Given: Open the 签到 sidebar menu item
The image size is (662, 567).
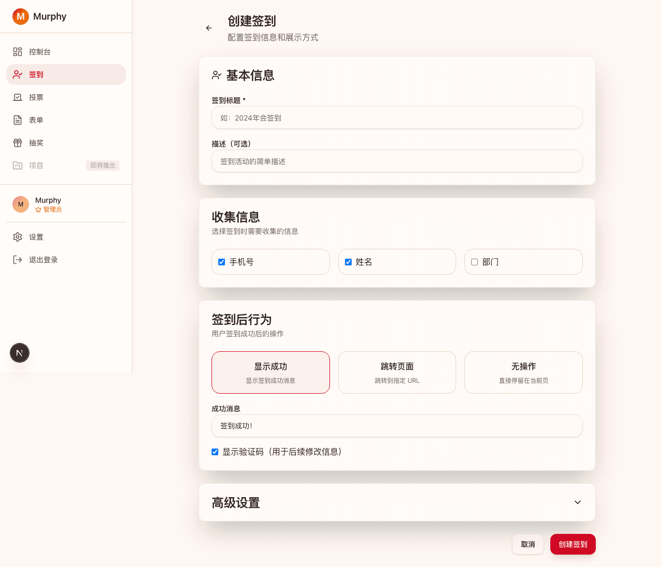Looking at the screenshot, I should tap(66, 74).
